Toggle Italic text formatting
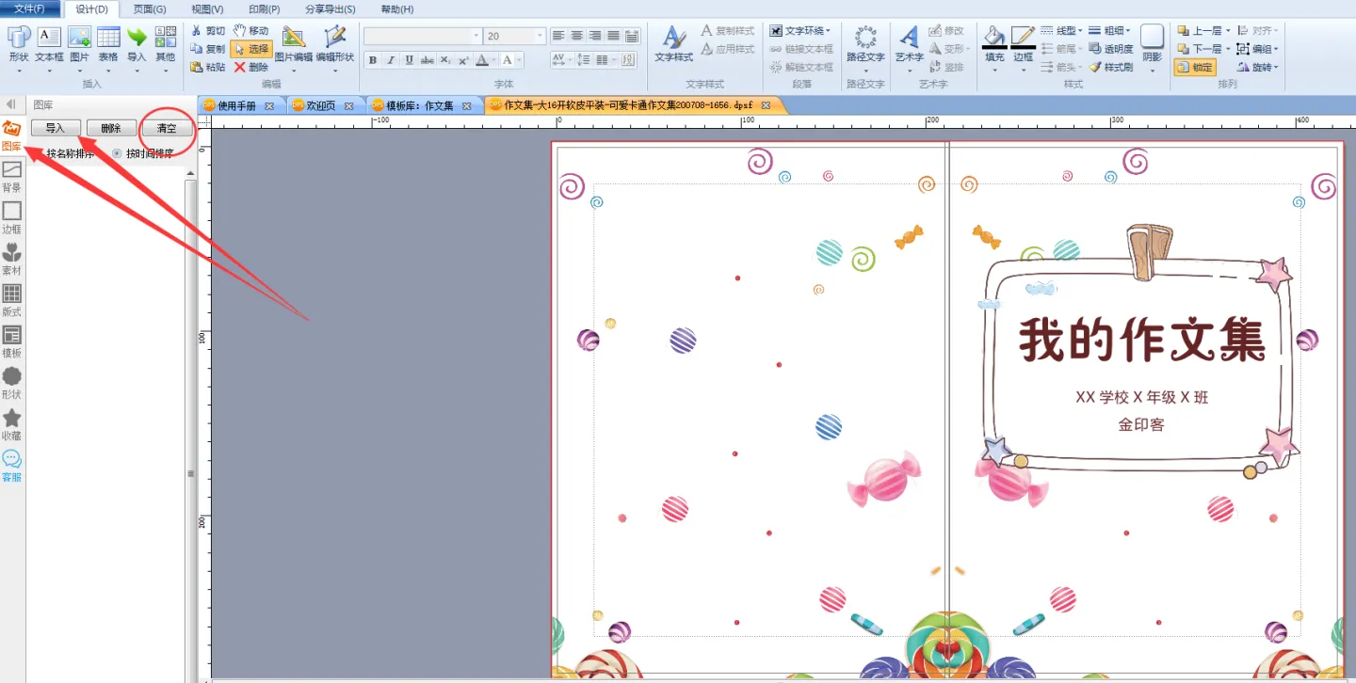 (391, 60)
